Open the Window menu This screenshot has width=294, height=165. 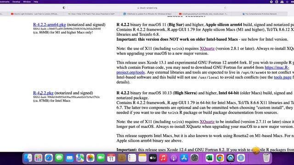tap(27, 2)
